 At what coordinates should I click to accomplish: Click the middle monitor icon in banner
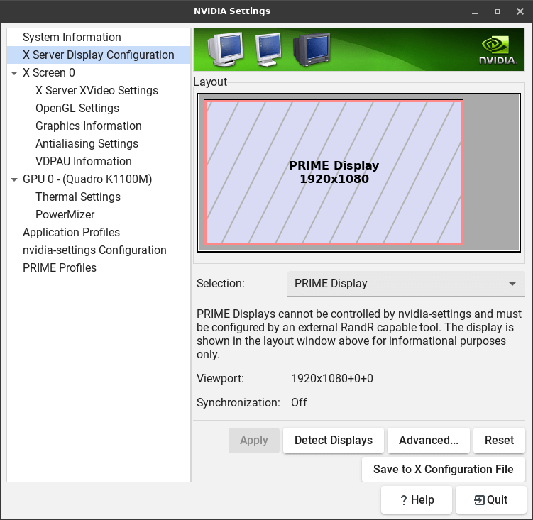coord(268,50)
